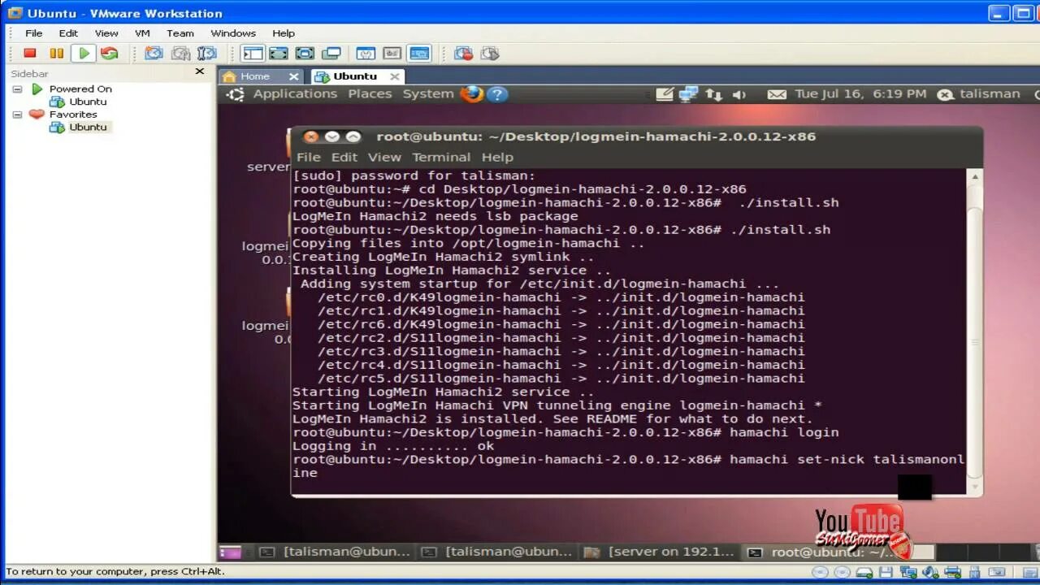Open the snapshot manager toolbar icon
1040x585 pixels.
pyautogui.click(x=207, y=54)
